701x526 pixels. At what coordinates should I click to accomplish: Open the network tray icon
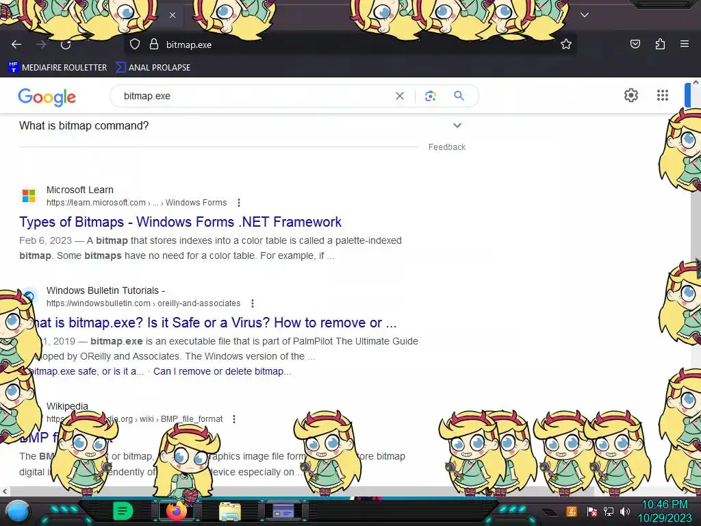coord(609,512)
